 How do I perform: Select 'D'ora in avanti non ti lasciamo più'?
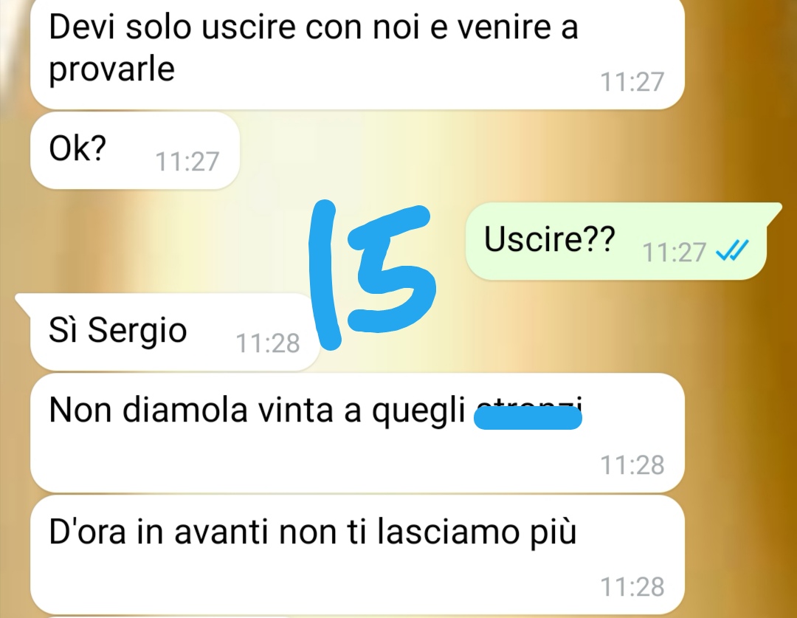(357, 555)
